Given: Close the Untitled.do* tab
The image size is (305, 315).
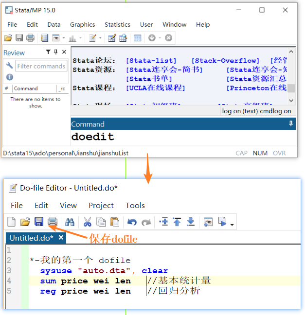Looking at the screenshot, I should point(61,237).
